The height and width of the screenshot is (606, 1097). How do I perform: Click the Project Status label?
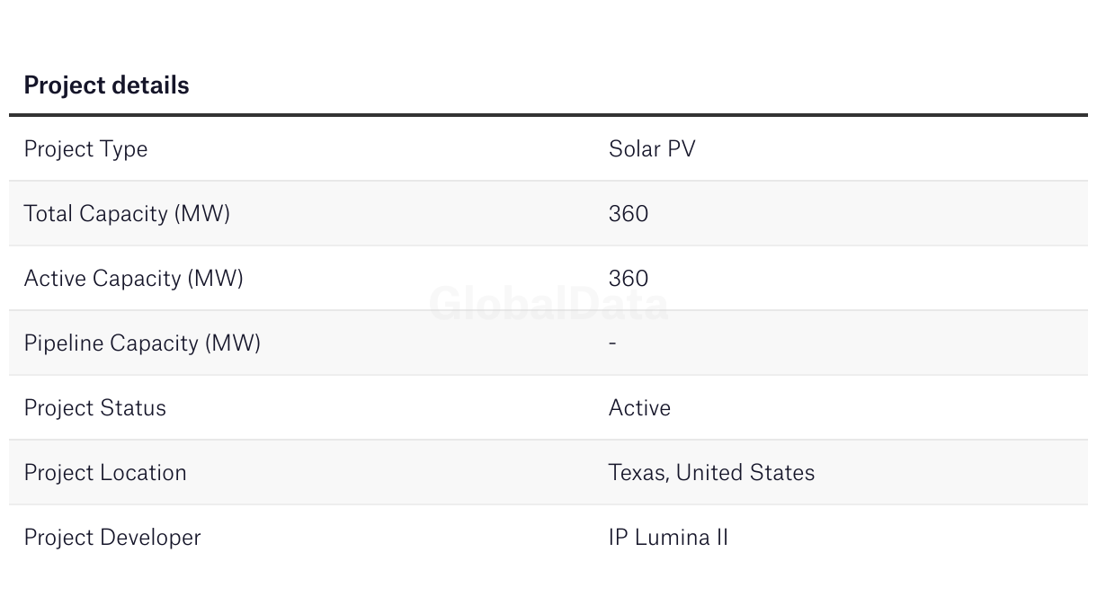(94, 407)
